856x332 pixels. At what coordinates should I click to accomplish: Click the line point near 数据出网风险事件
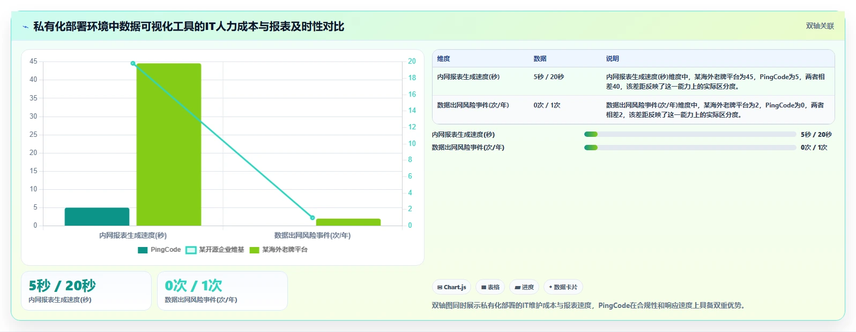[312, 218]
